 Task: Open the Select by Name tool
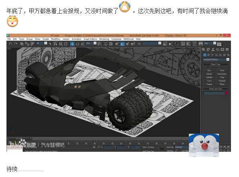[x=55, y=44]
